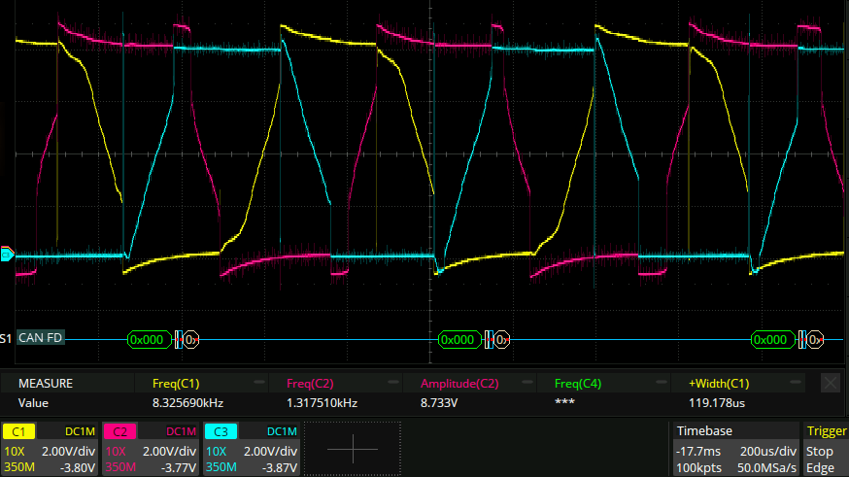Click the MEASURE header label
This screenshot has height=477, width=849.
coord(46,384)
